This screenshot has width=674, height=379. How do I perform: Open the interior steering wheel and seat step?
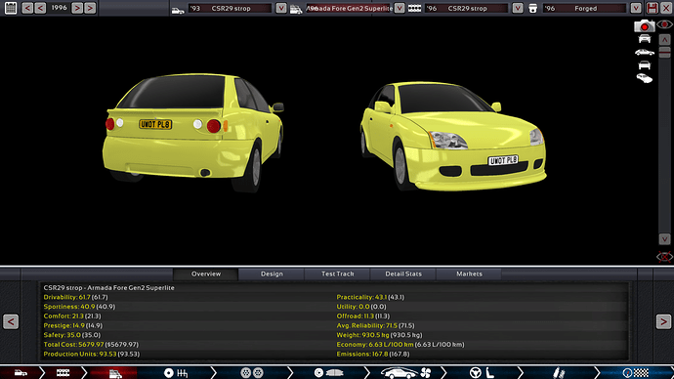pos(482,372)
